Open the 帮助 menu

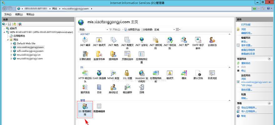point(30,14)
